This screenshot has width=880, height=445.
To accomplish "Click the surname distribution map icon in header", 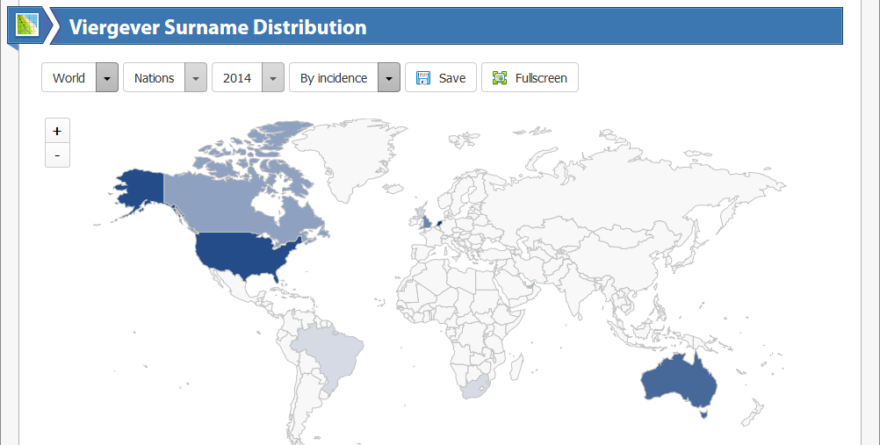I will pos(27,25).
